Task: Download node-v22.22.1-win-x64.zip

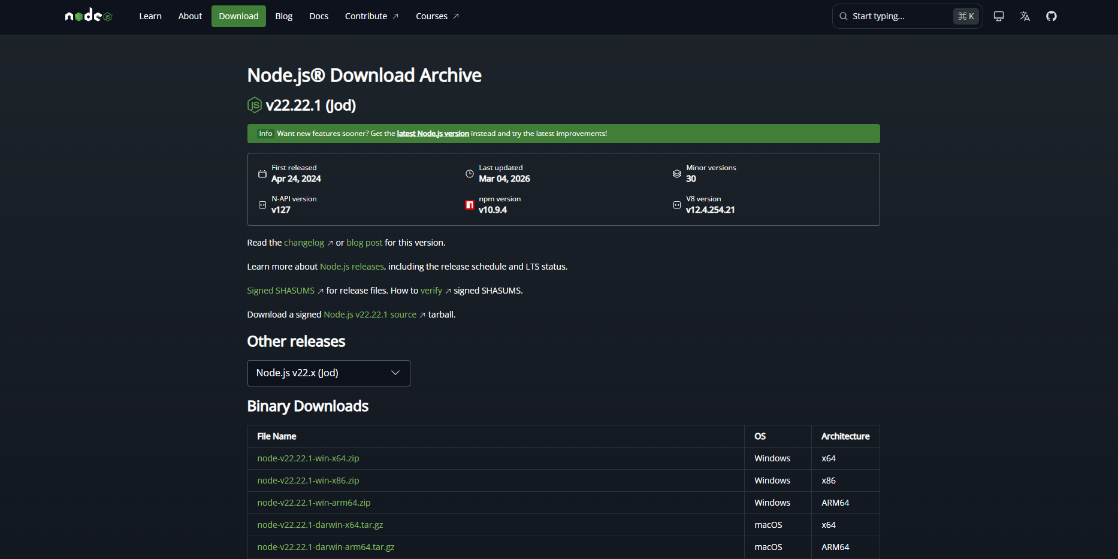Action: click(308, 458)
